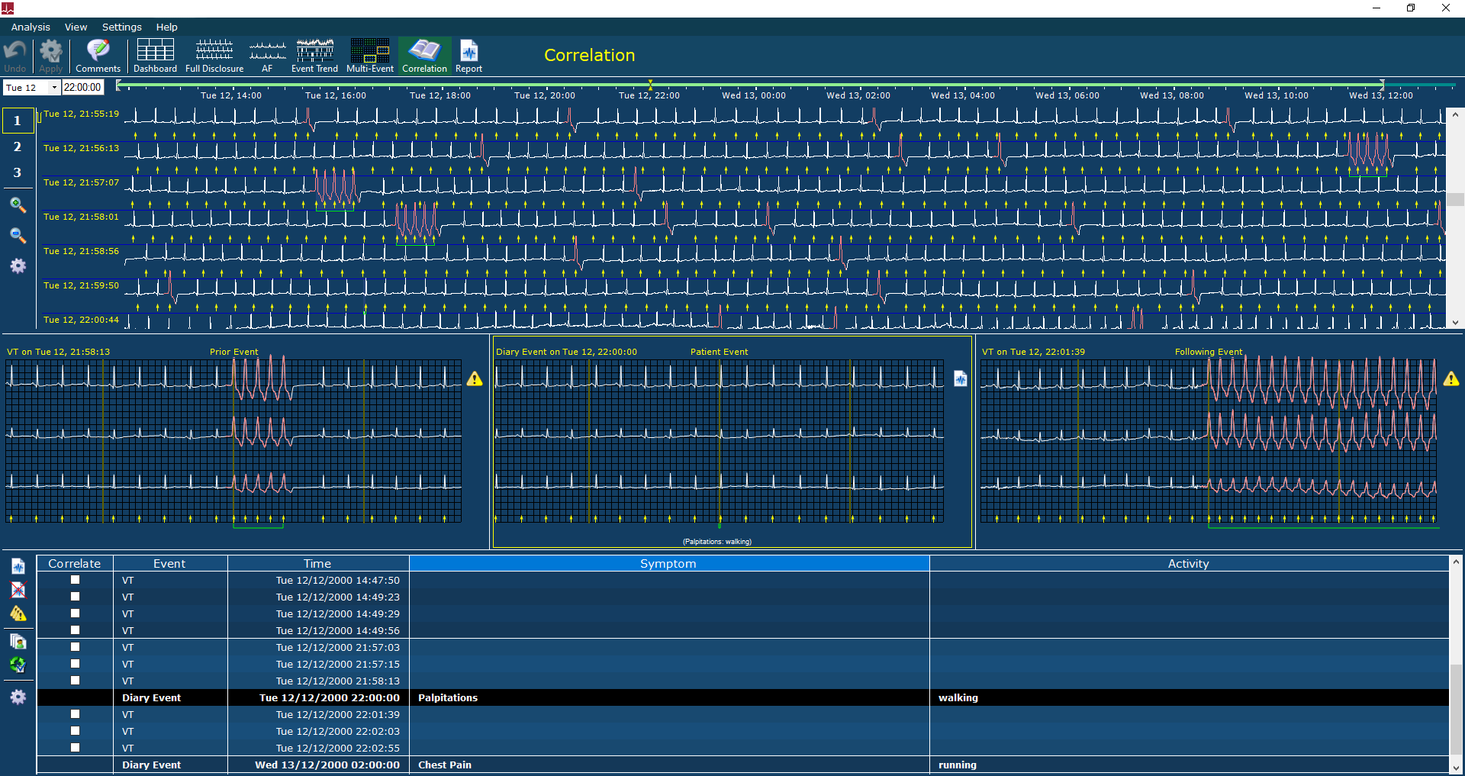Check the VT 21:58:13 correlate checkbox
The width and height of the screenshot is (1465, 776).
click(75, 681)
